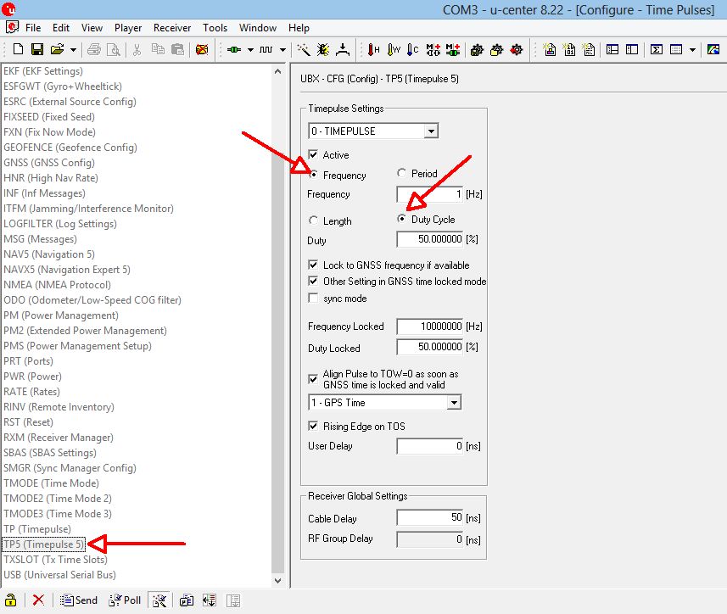Screen dimensions: 727x614
Task: Click the Autobauding magic wand icon
Action: (x=304, y=49)
